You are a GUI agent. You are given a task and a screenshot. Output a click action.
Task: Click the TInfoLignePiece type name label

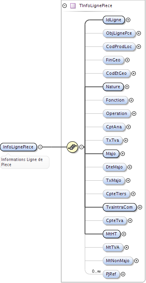pyautogui.click(x=96, y=6)
